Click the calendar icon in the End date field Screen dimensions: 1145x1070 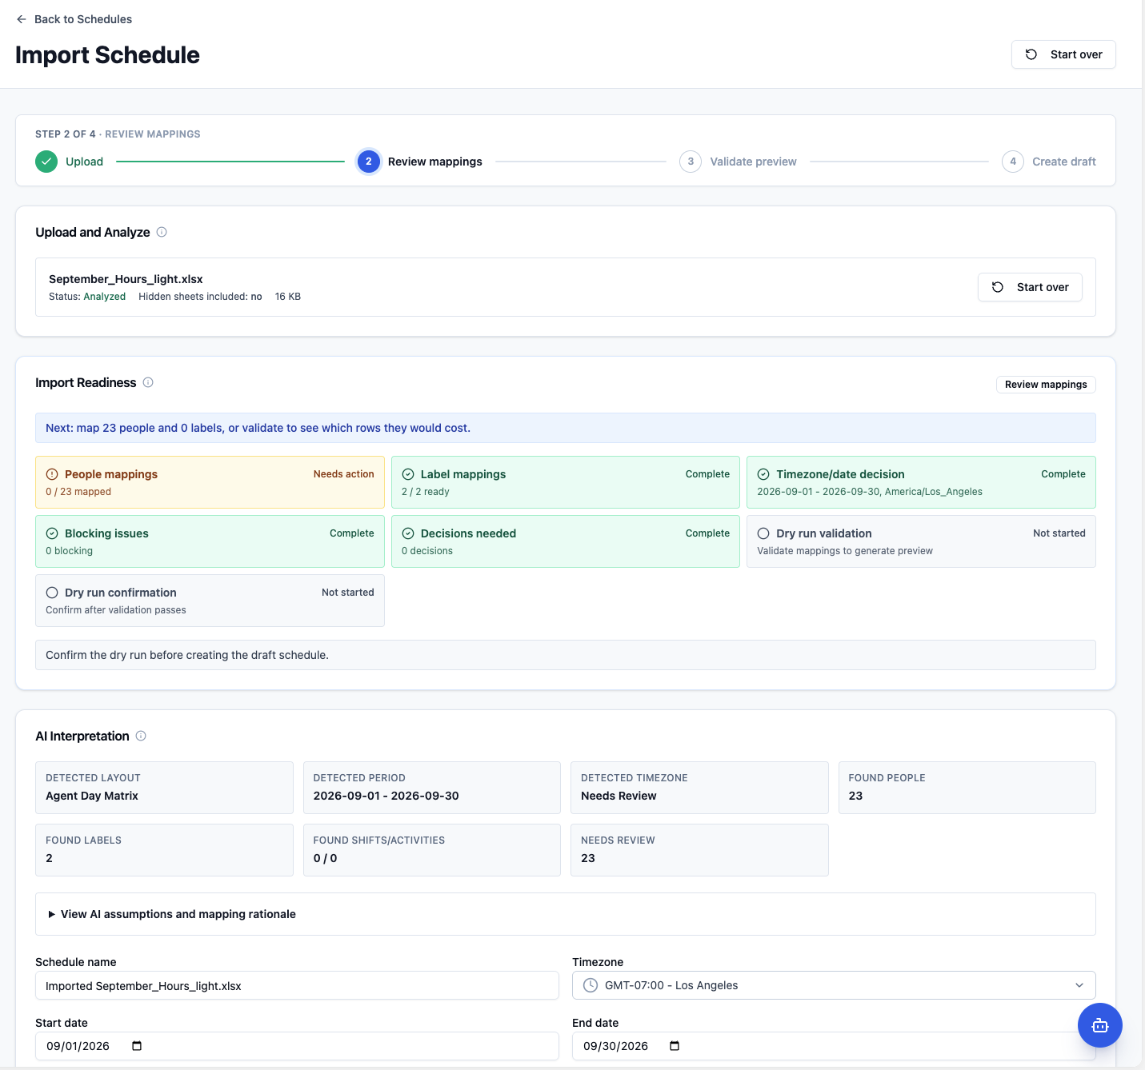(675, 1046)
